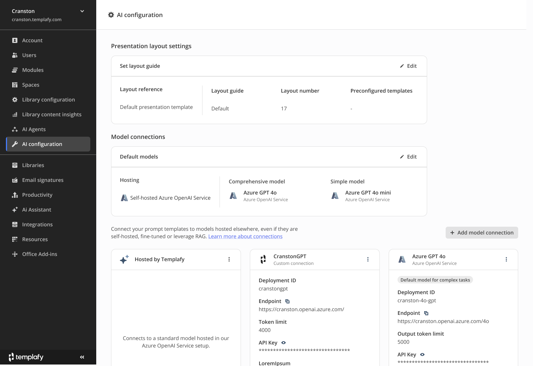The image size is (533, 366).
Task: Click the Templafy logo in sidebar footer
Action: coord(26,357)
